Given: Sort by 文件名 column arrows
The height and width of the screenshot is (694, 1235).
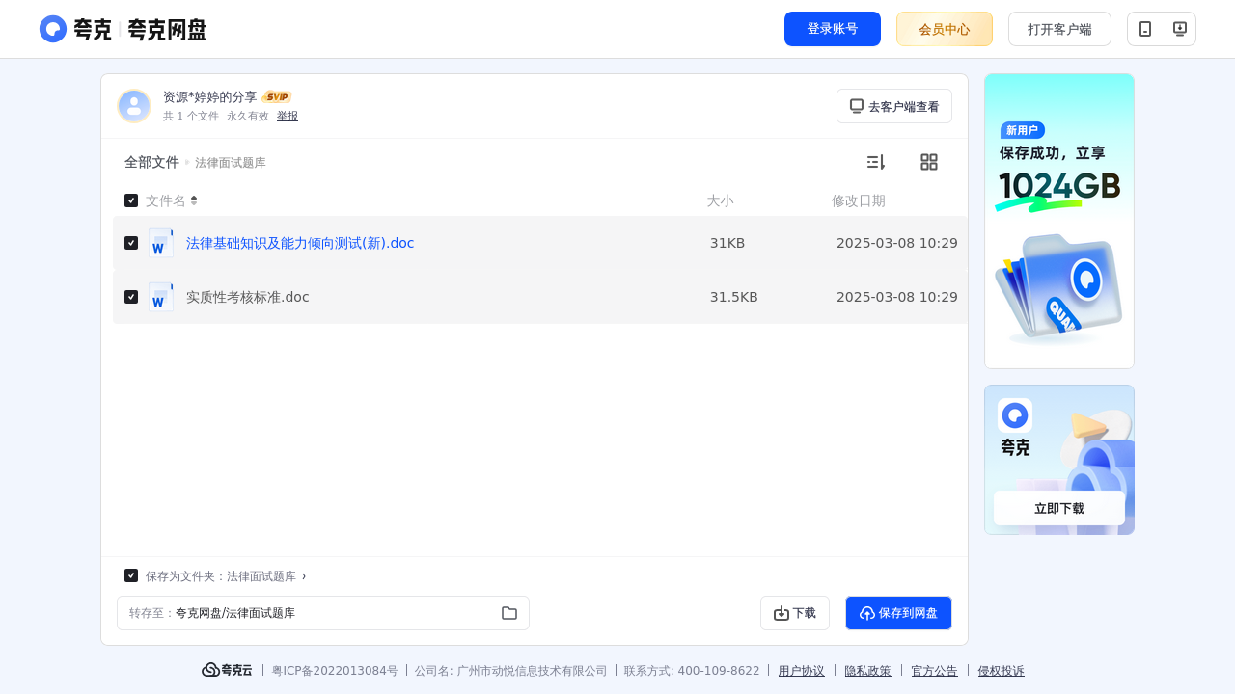Looking at the screenshot, I should tap(194, 200).
